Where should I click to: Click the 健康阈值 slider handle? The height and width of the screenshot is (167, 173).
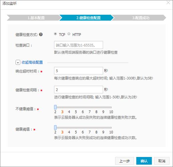point(55,128)
